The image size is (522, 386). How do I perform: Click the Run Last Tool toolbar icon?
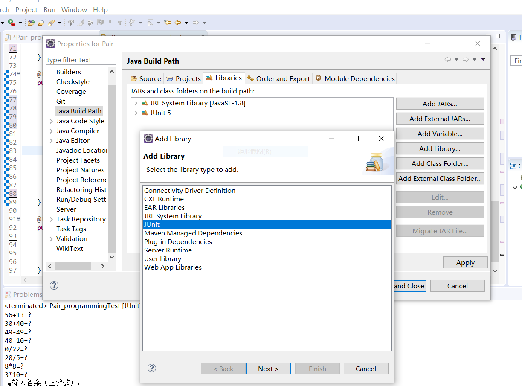[12, 23]
